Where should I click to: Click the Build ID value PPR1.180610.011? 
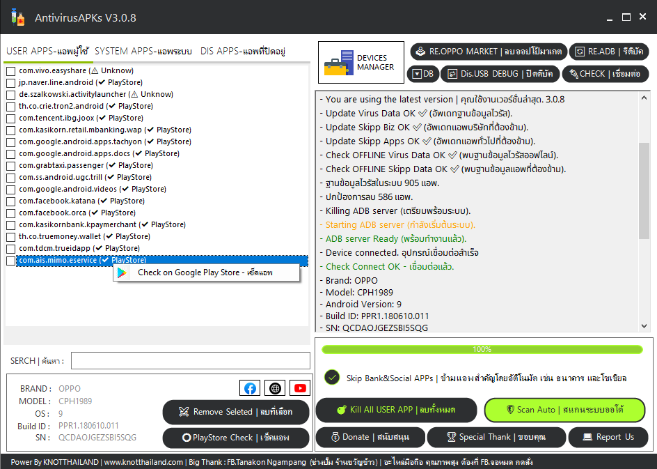(88, 426)
